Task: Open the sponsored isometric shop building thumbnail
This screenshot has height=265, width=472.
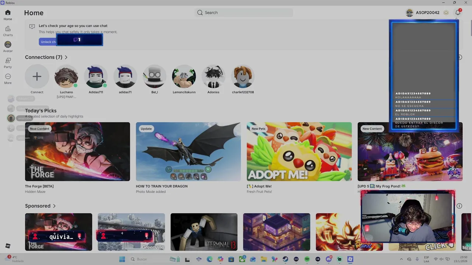Action: click(277, 232)
